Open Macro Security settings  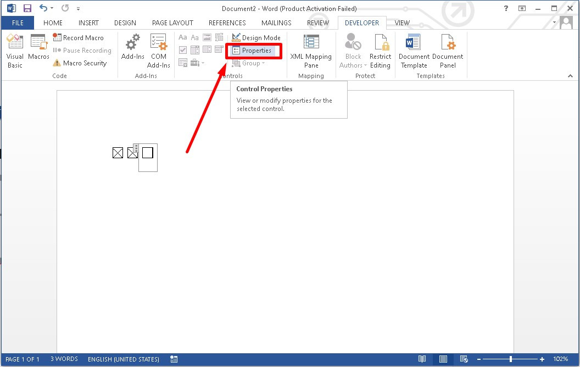pyautogui.click(x=80, y=63)
